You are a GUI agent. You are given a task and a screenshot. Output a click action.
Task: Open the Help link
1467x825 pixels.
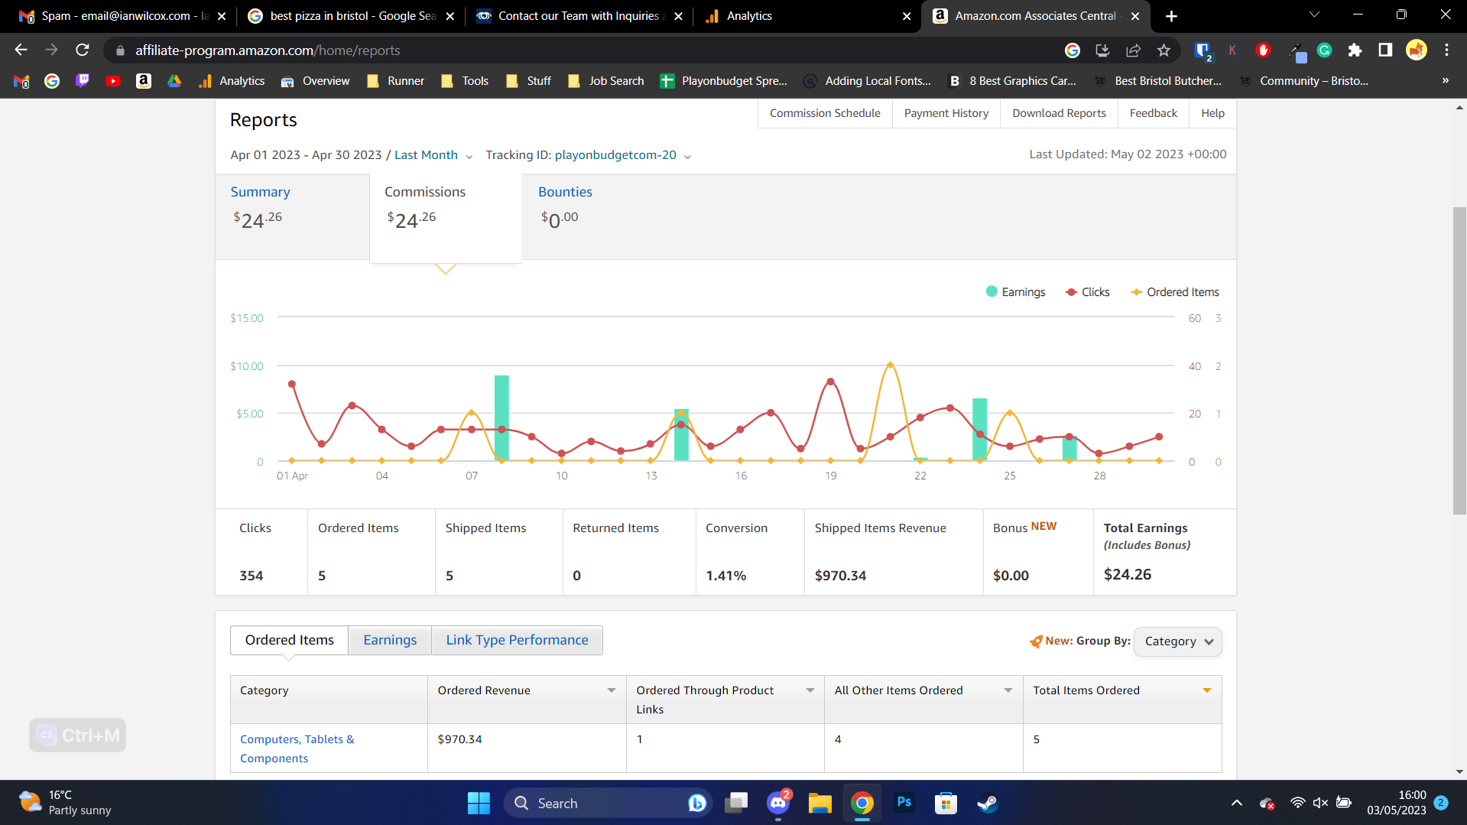point(1212,113)
